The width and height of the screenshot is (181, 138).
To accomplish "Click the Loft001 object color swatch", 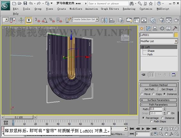I will click(x=176, y=35).
